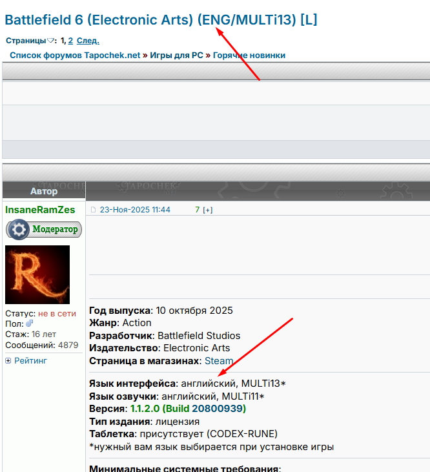Screen dimensions: 430x472
Task: Click the Модератор gear badge
Action: pyautogui.click(x=43, y=229)
